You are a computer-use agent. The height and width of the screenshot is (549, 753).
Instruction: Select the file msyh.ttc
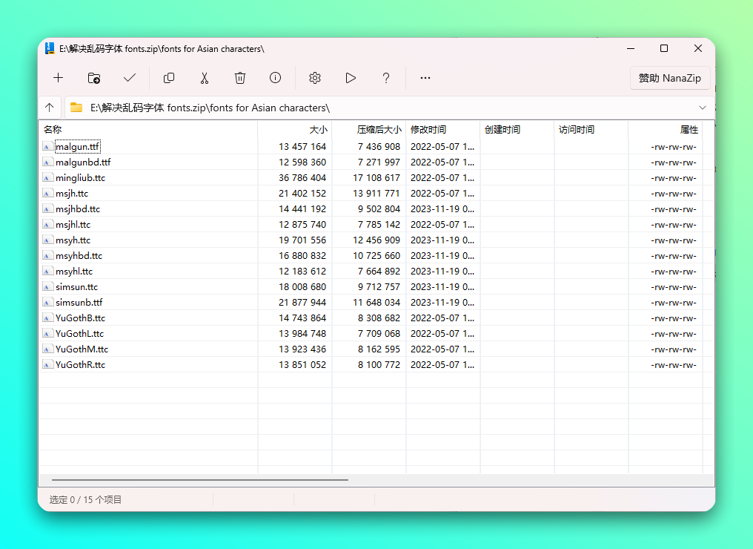pyautogui.click(x=73, y=240)
